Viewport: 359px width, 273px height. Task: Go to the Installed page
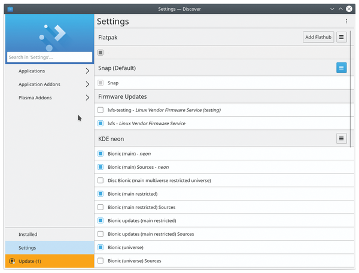[x=50, y=234]
